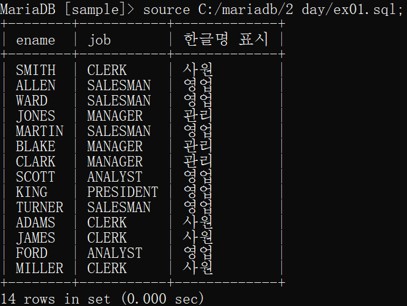Select 'MANAGER' in the CLARK row
Screen dimensions: 407x306
115,162
